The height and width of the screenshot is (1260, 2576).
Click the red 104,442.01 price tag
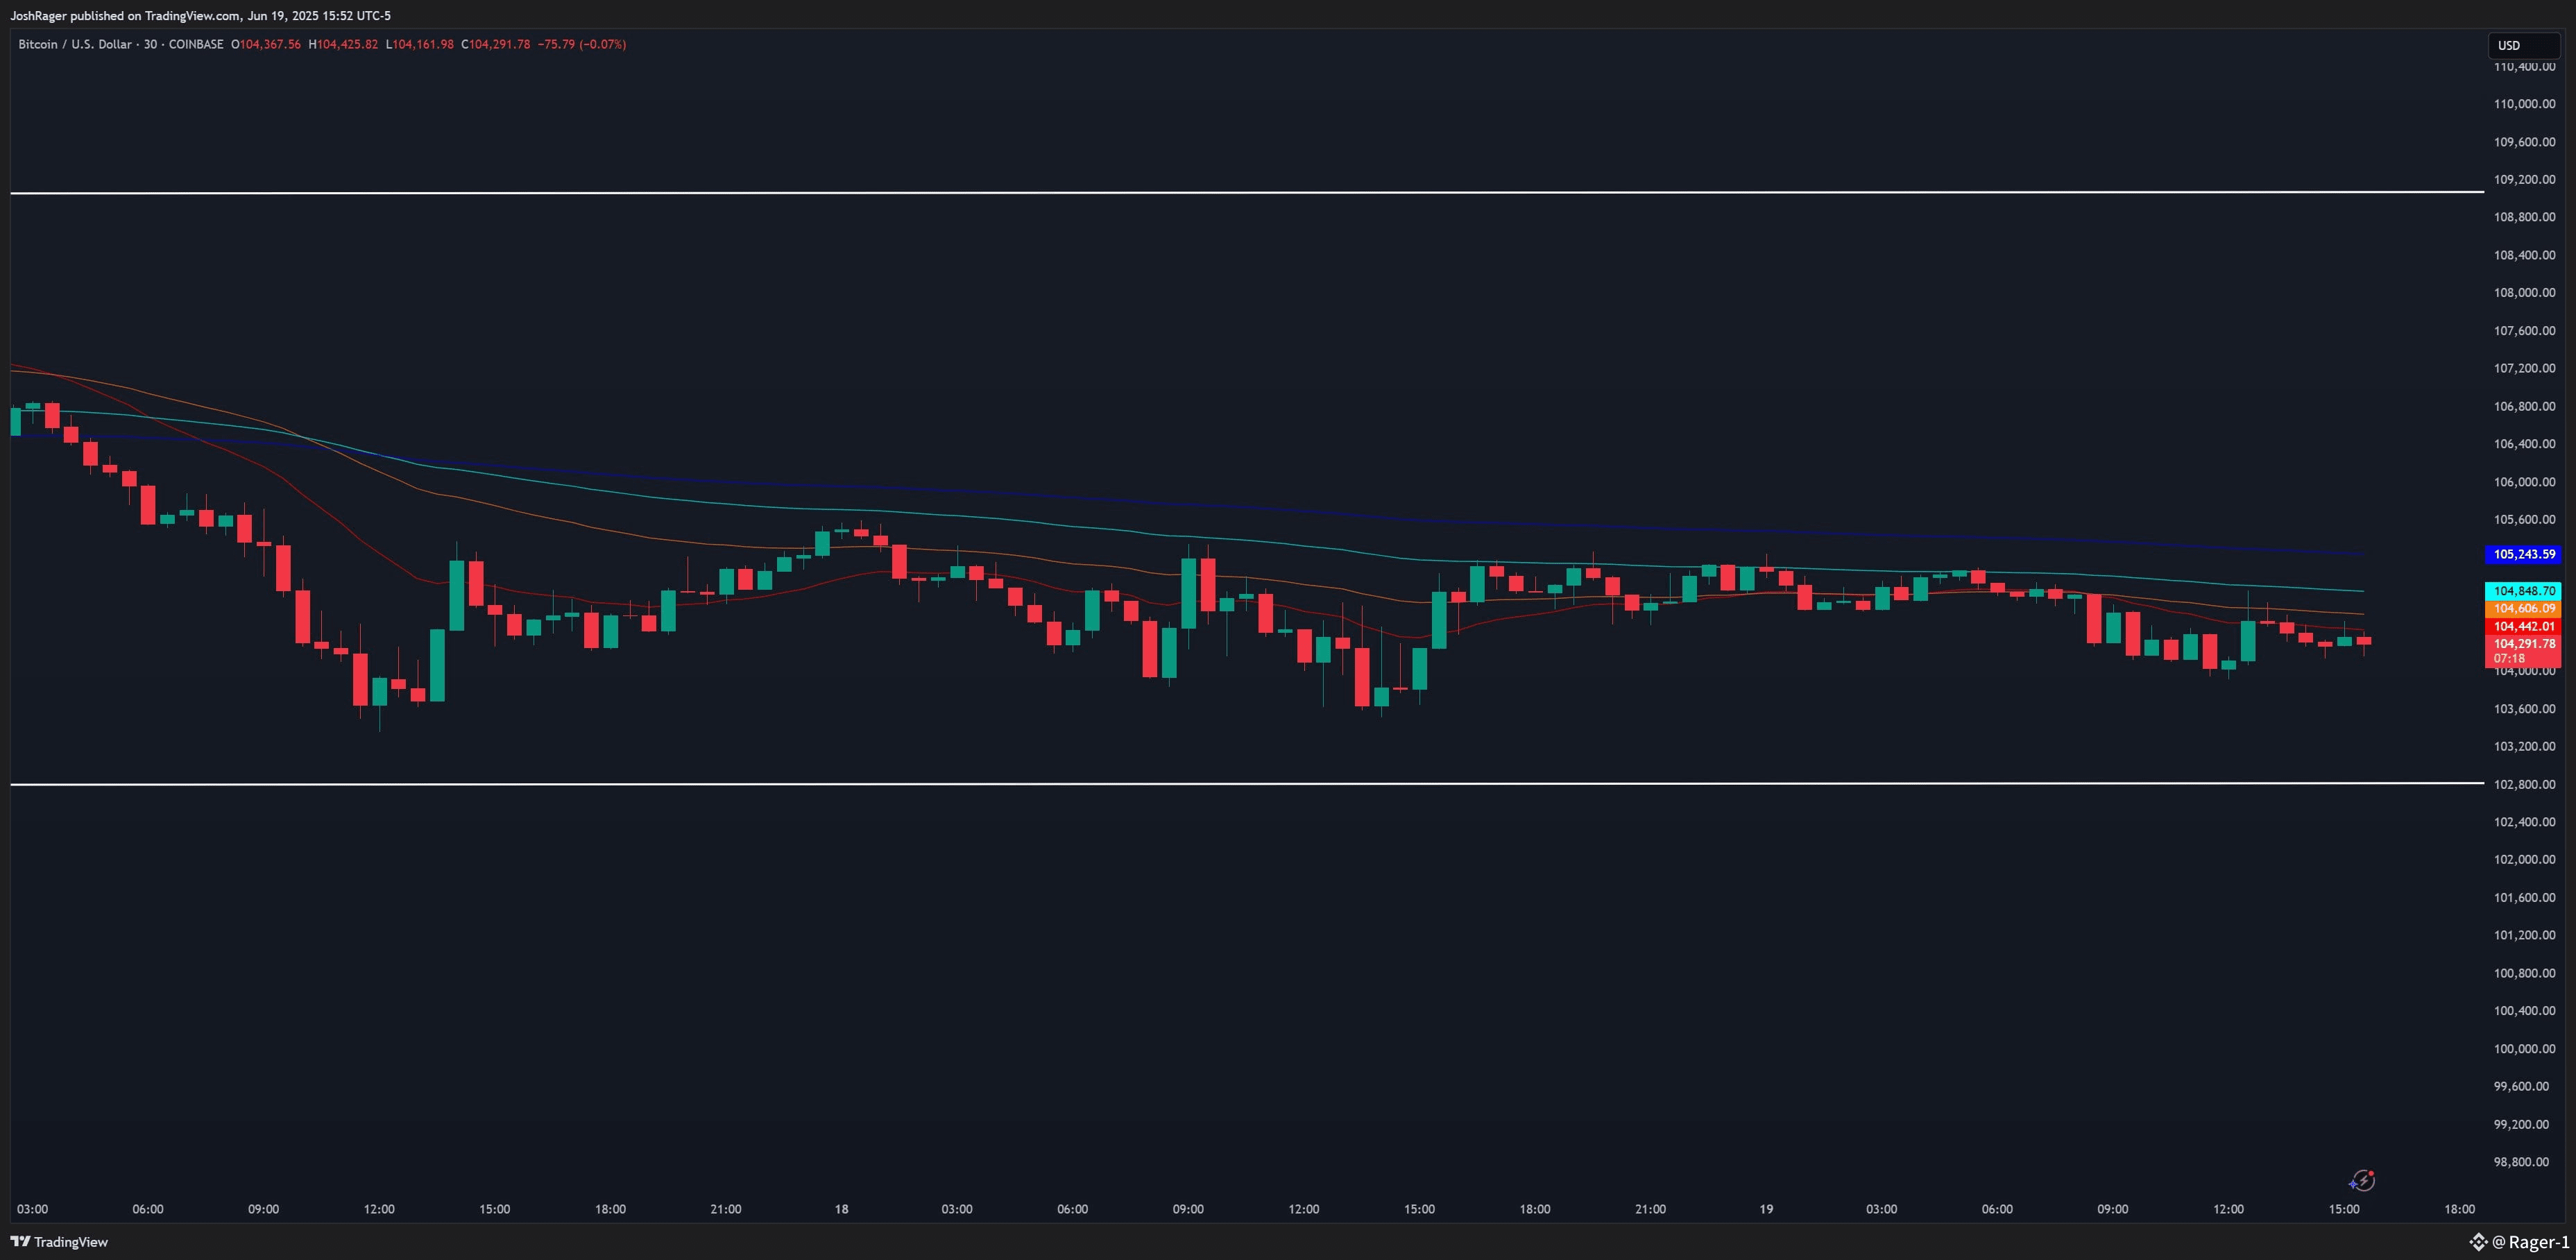2523,626
